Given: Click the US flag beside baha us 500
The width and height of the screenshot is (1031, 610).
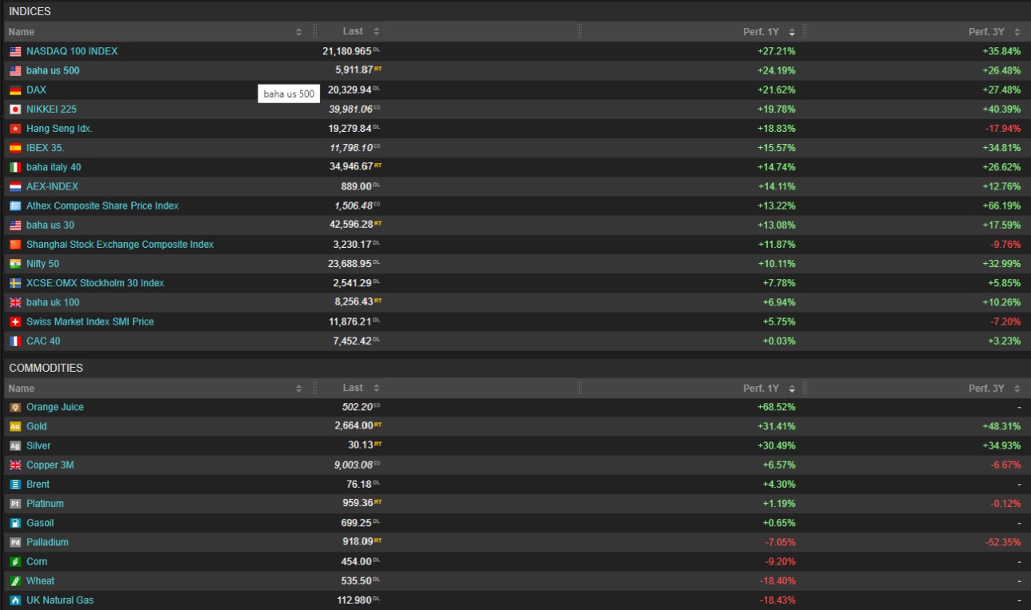Looking at the screenshot, I should pyautogui.click(x=15, y=71).
